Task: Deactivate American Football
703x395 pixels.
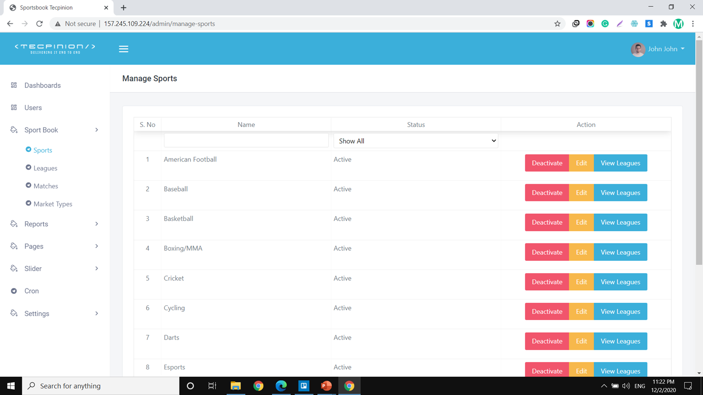Action: [547, 163]
